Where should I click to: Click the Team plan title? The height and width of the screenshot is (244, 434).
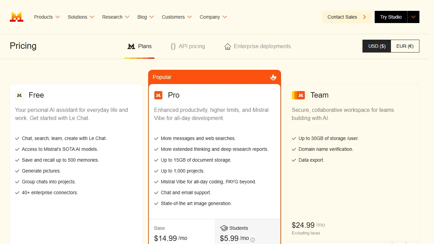[x=319, y=95]
